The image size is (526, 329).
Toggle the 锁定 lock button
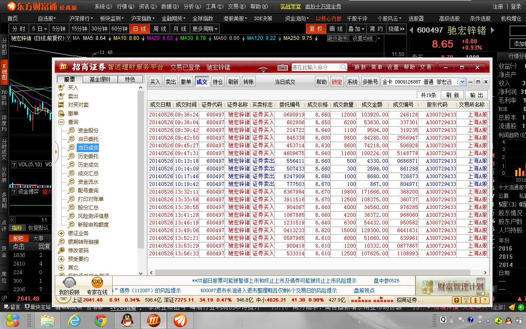tap(337, 82)
